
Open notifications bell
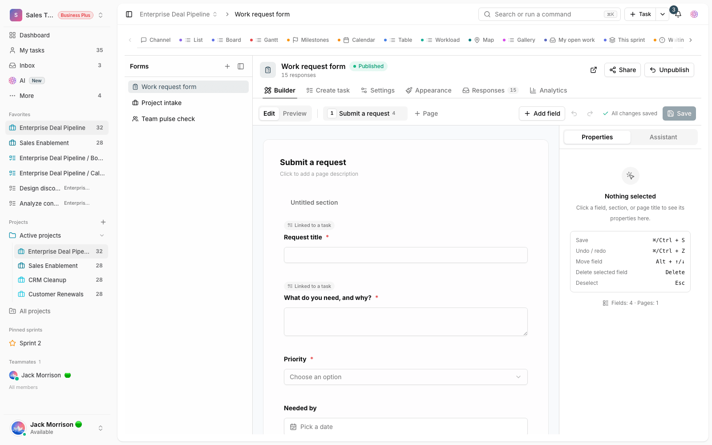coord(678,14)
